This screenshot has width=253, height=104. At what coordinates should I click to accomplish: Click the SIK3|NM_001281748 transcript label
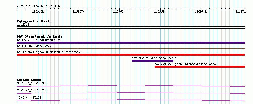point(32,90)
